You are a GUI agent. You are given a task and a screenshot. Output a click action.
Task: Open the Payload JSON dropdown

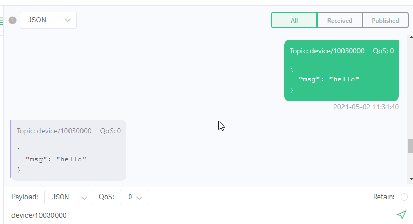point(68,197)
